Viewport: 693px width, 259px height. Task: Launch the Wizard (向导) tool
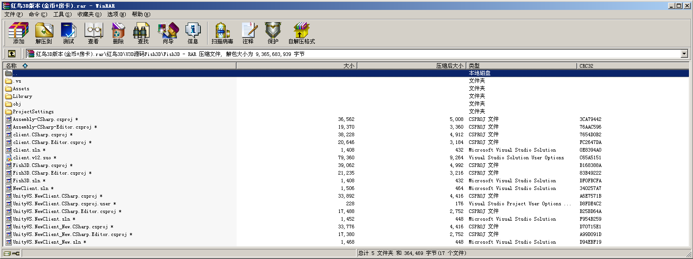[168, 33]
